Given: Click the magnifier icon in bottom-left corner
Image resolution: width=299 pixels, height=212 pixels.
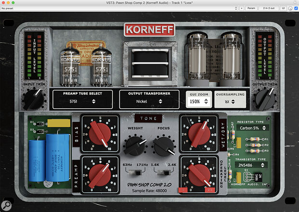Looking at the screenshot, I should click(6, 206).
